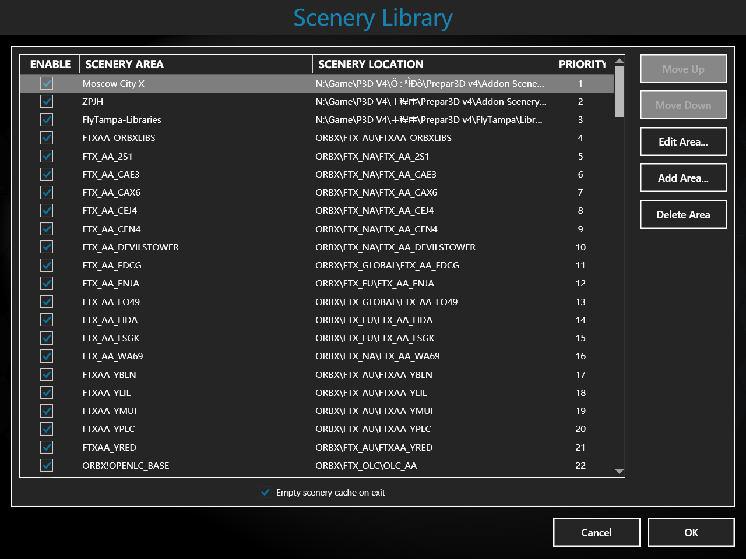Image resolution: width=746 pixels, height=559 pixels.
Task: Toggle the ZPJH scenery enable checkbox
Action: (x=47, y=101)
